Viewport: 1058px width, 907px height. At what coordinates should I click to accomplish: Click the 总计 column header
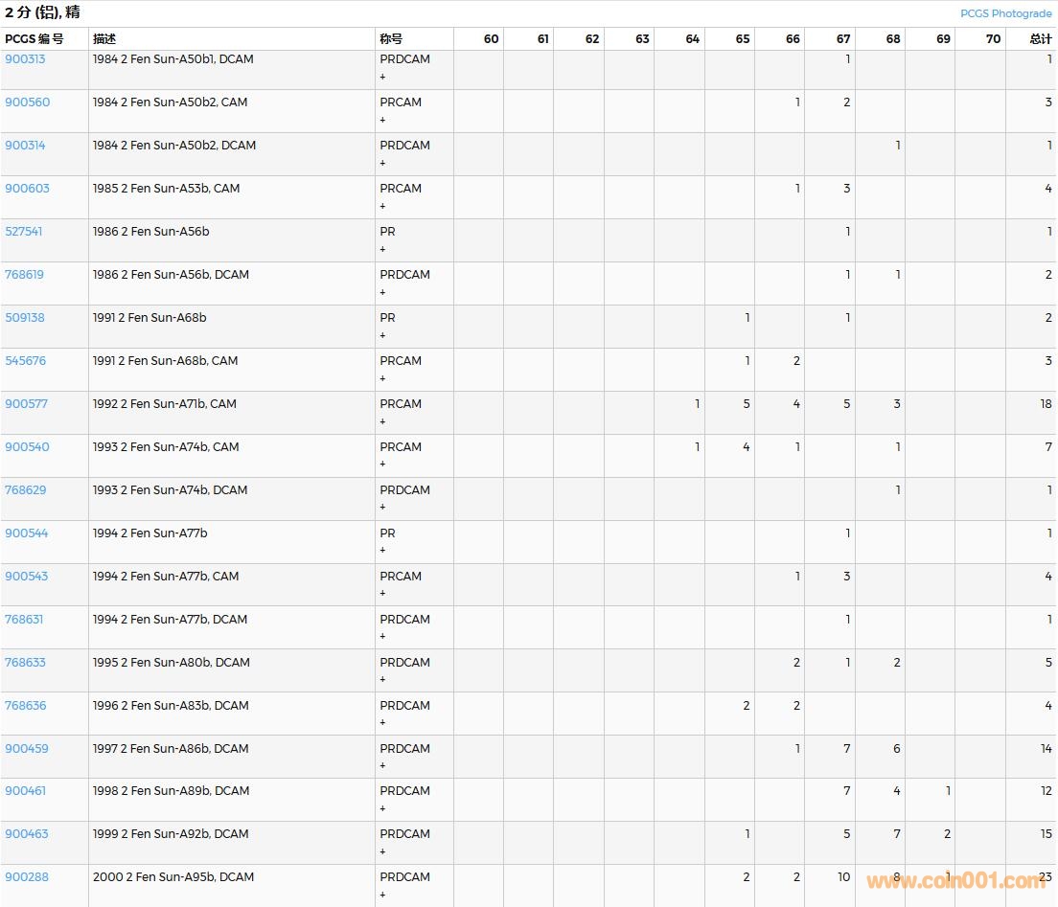point(1040,39)
